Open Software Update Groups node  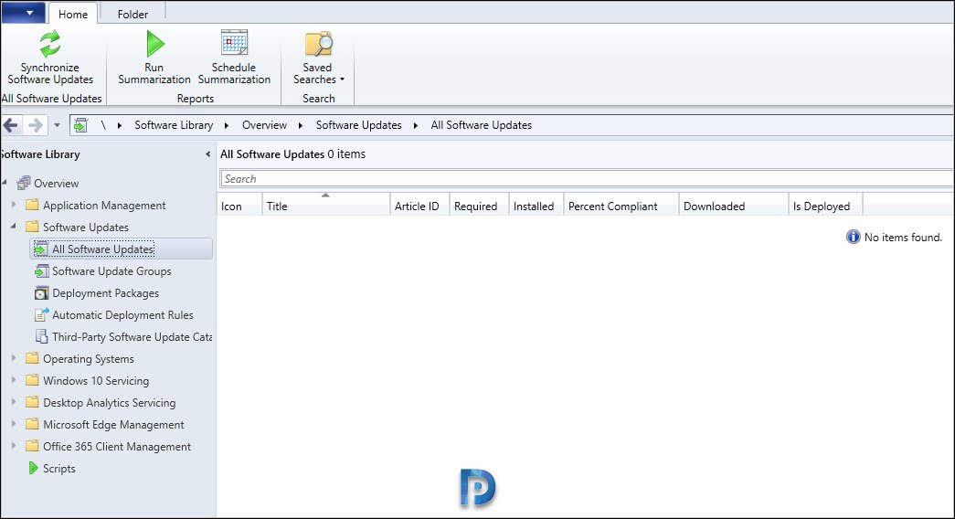(111, 271)
